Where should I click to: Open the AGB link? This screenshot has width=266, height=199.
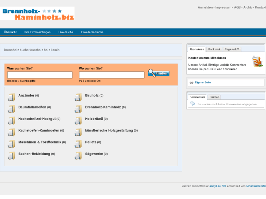237,7
